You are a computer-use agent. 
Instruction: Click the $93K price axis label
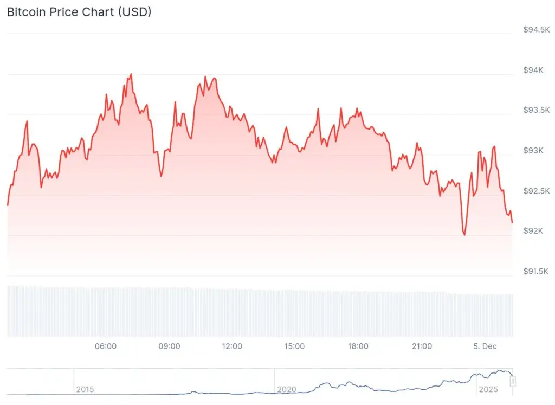click(x=533, y=151)
